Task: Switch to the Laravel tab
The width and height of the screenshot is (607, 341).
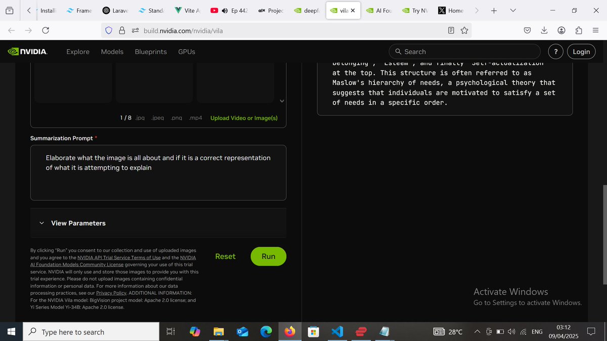Action: click(x=114, y=10)
